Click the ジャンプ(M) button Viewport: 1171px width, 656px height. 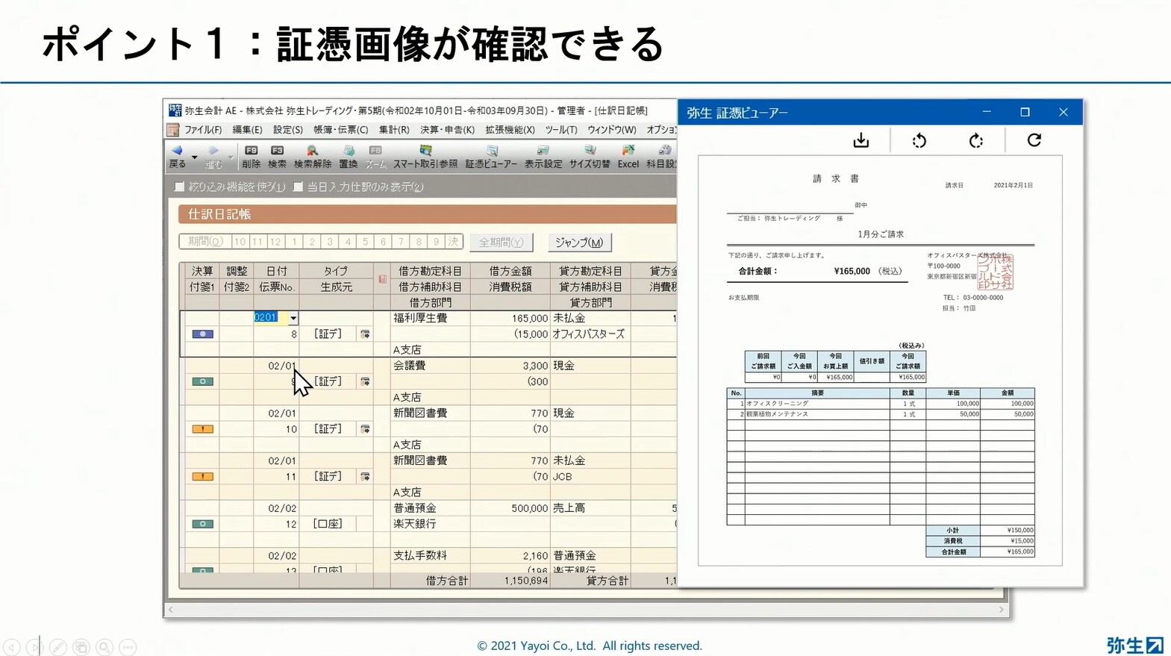[x=578, y=243]
